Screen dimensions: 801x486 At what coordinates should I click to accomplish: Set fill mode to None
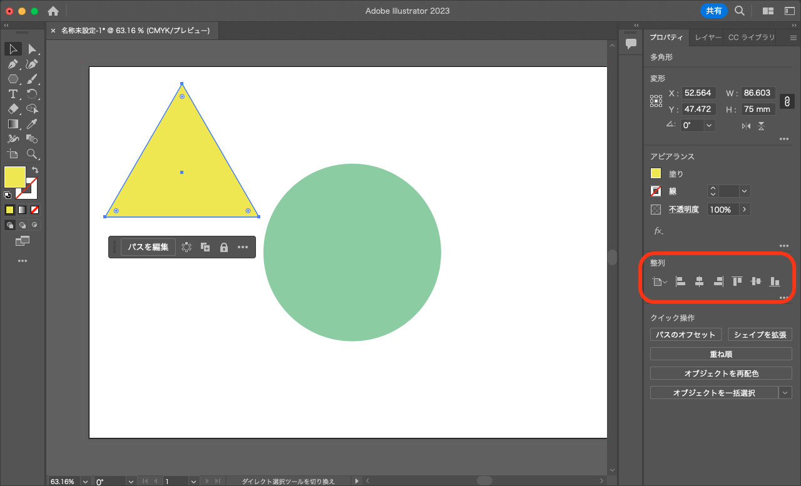[35, 210]
